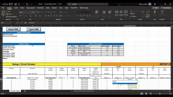Image resolution: width=173 pixels, height=97 pixels.
Task: Set top vertical alignment
Action: (x=46, y=12)
